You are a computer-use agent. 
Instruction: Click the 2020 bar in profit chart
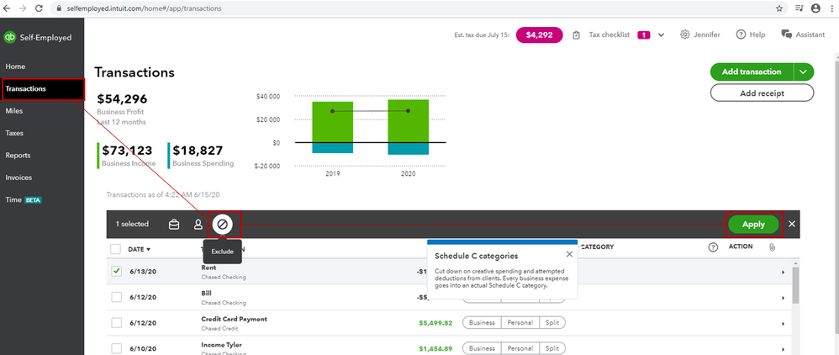click(x=409, y=127)
